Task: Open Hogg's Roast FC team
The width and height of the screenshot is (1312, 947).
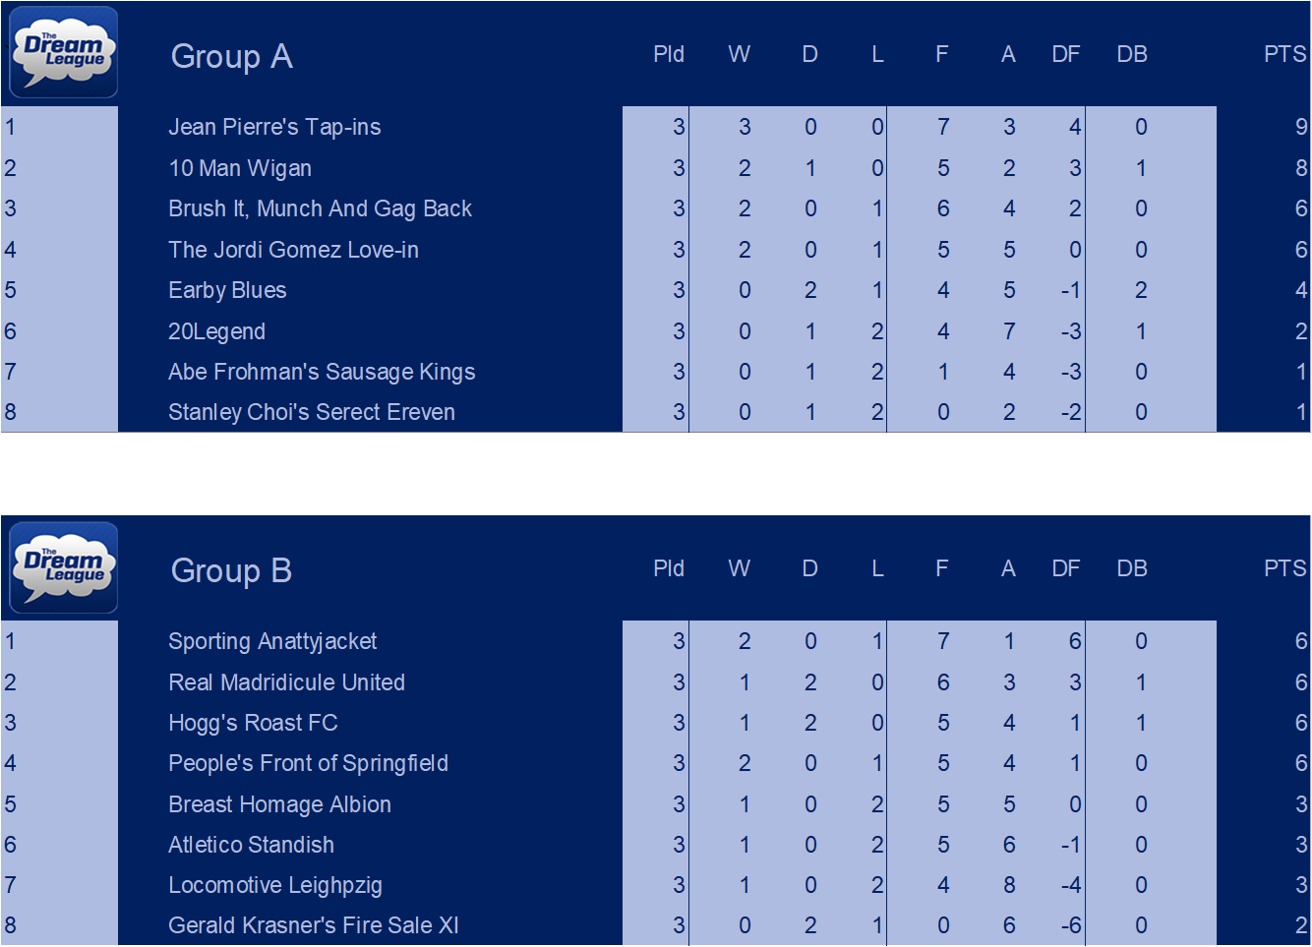Action: coord(253,723)
